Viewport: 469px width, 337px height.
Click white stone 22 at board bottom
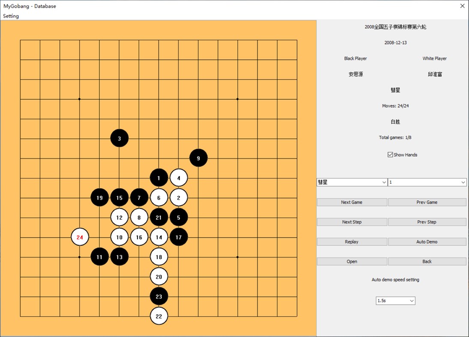click(159, 316)
